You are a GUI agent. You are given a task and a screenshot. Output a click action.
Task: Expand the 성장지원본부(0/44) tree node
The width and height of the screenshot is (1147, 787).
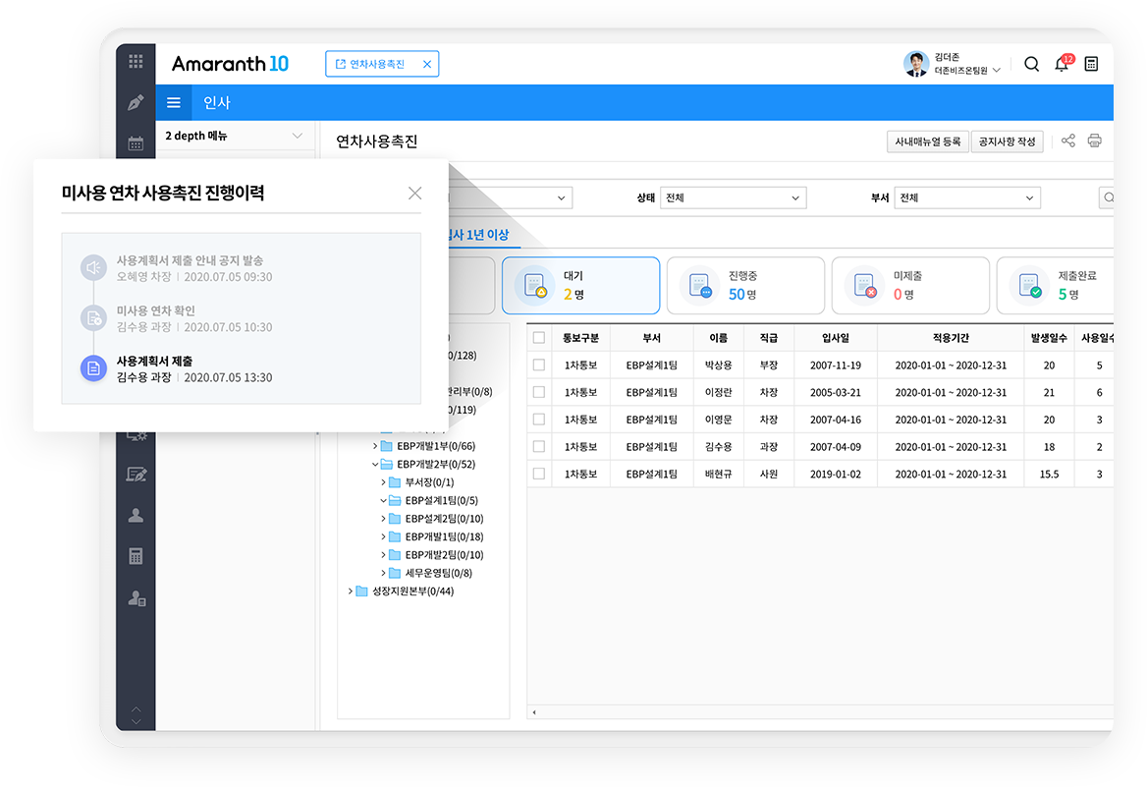(351, 591)
